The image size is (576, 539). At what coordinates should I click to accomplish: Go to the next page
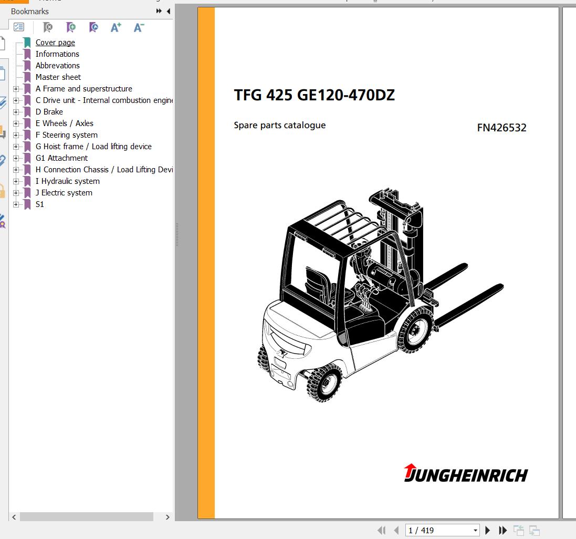[x=488, y=531]
